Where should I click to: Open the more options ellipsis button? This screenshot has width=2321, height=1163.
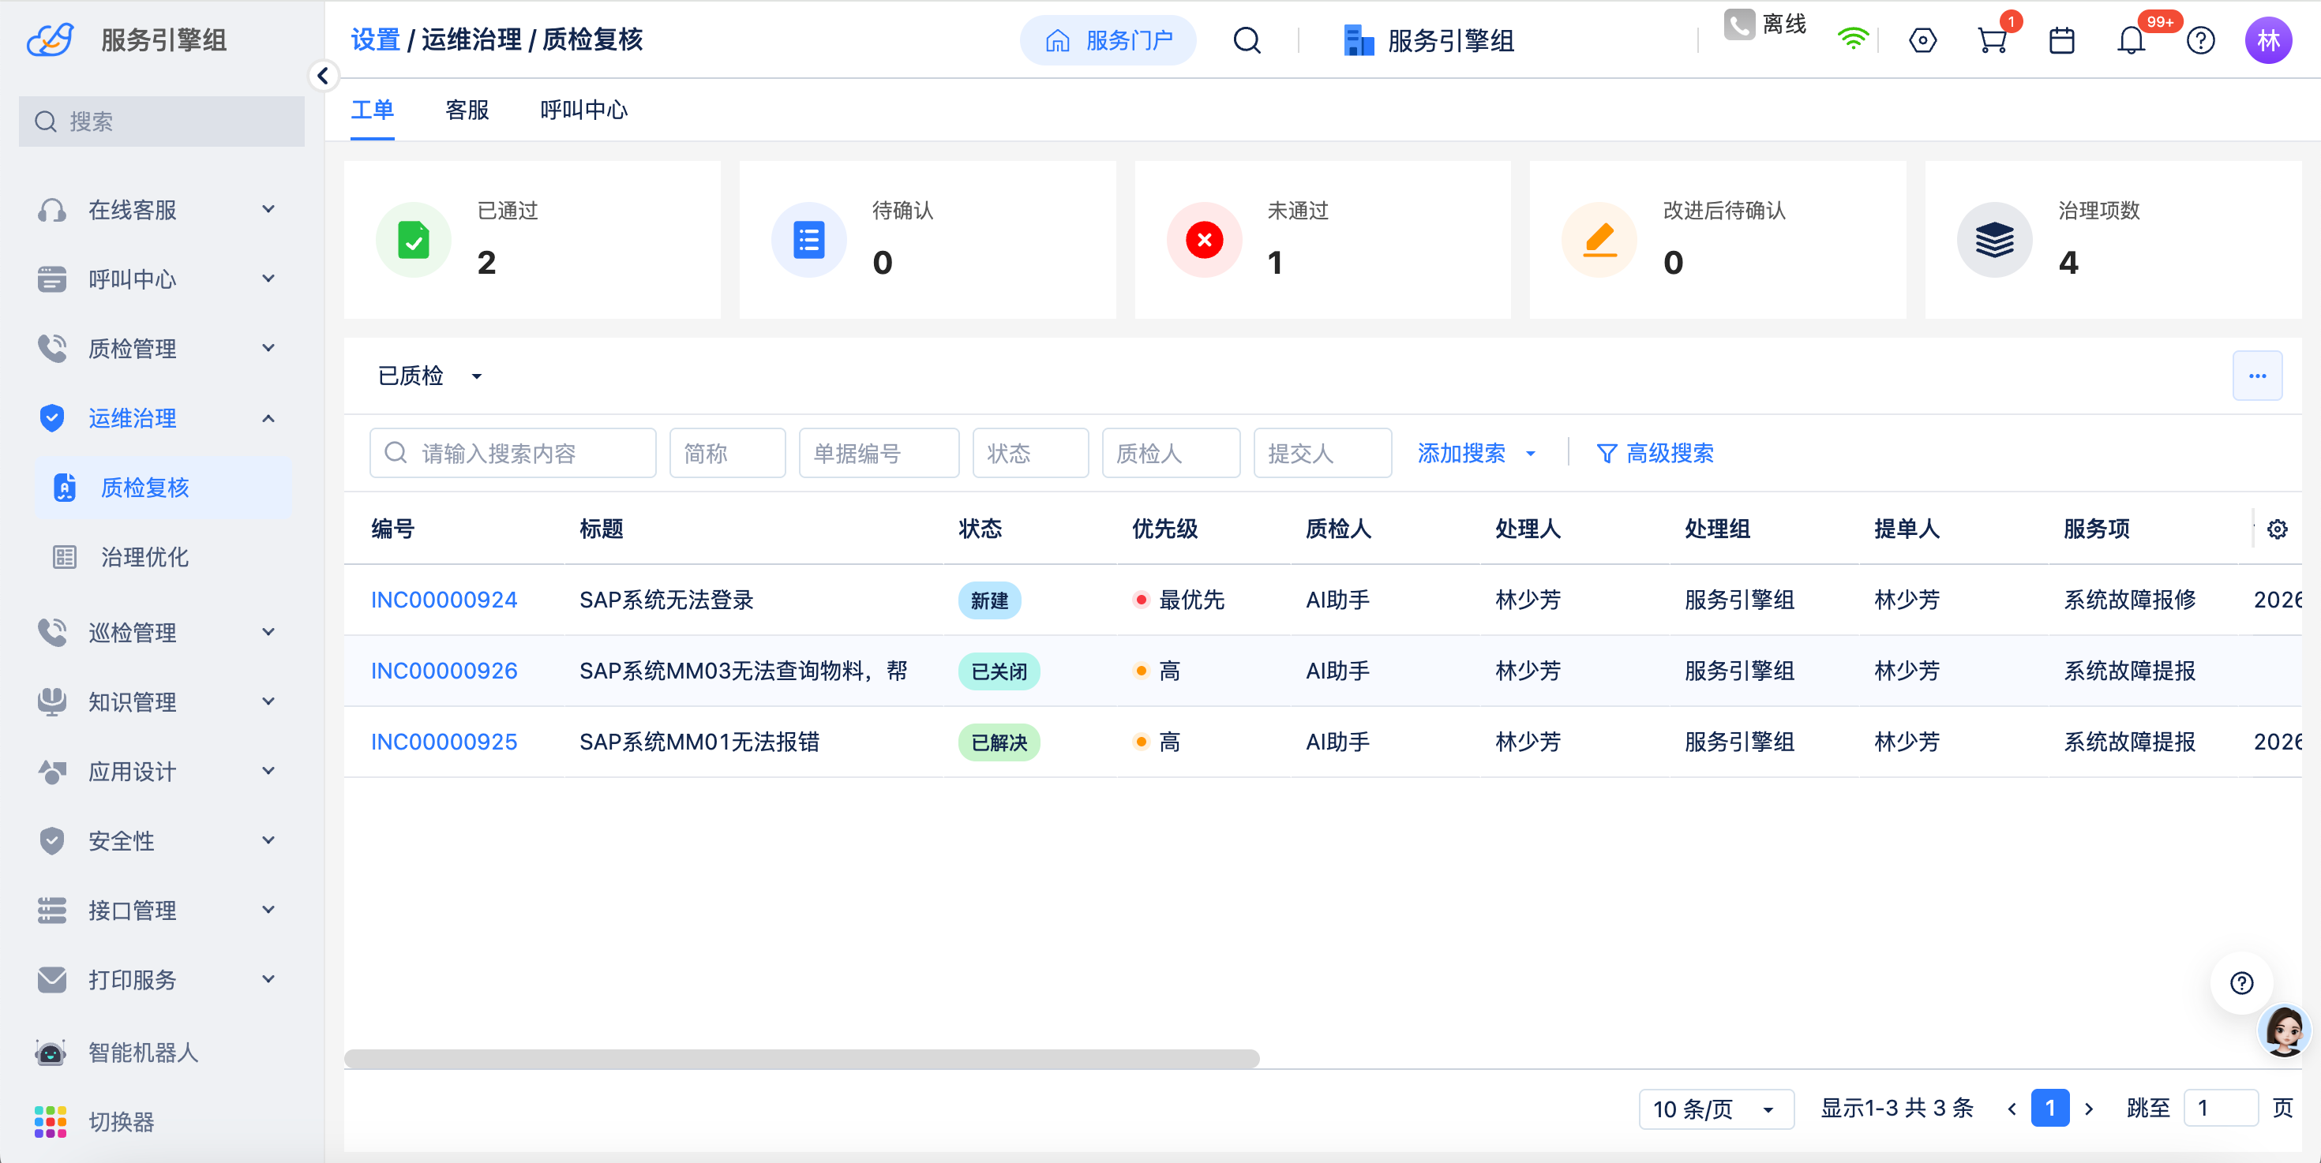[2257, 376]
